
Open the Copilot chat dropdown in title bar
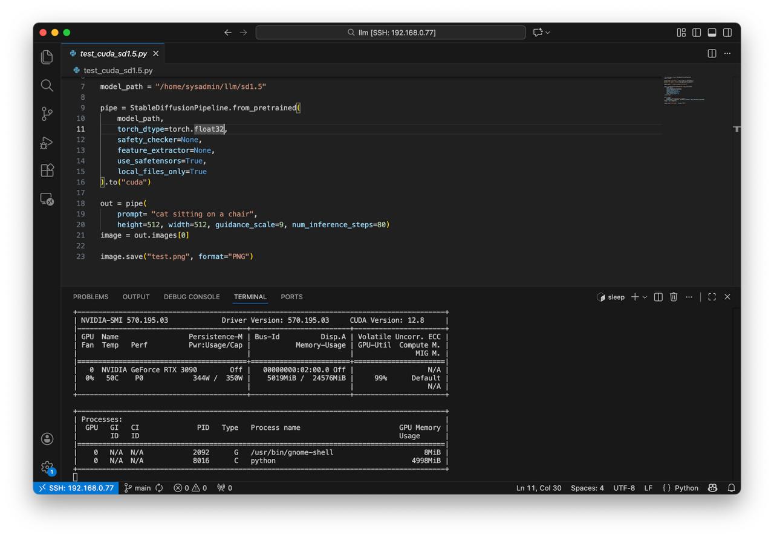point(548,33)
